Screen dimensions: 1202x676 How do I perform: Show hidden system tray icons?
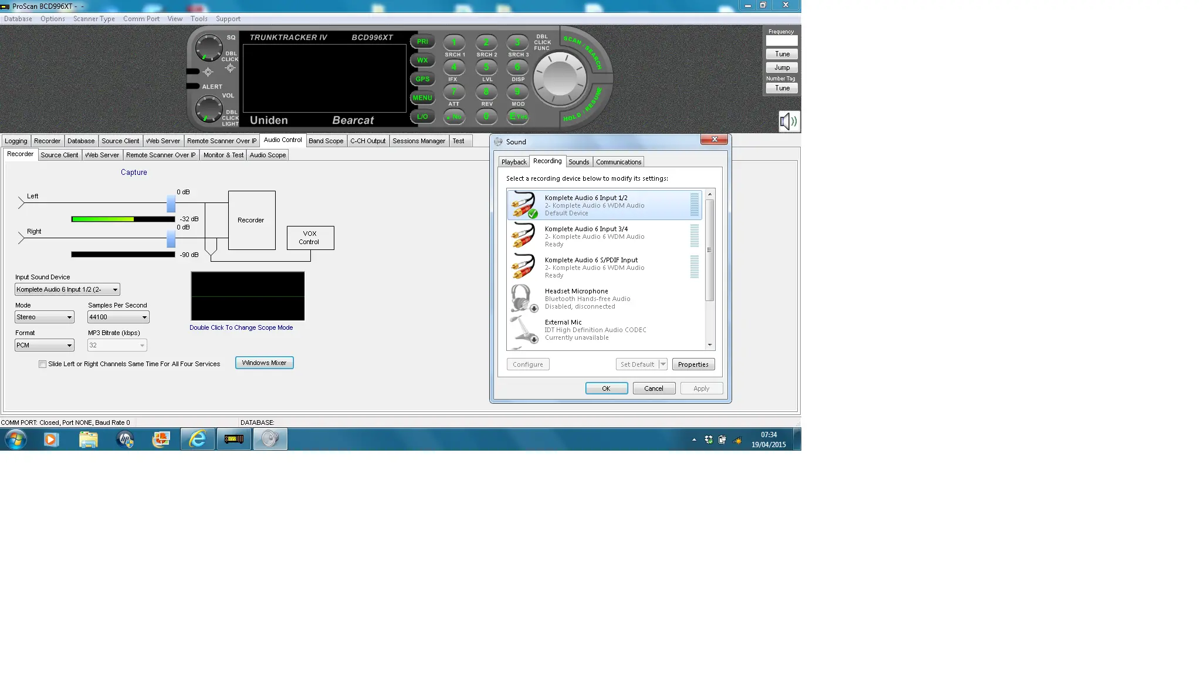pyautogui.click(x=694, y=440)
